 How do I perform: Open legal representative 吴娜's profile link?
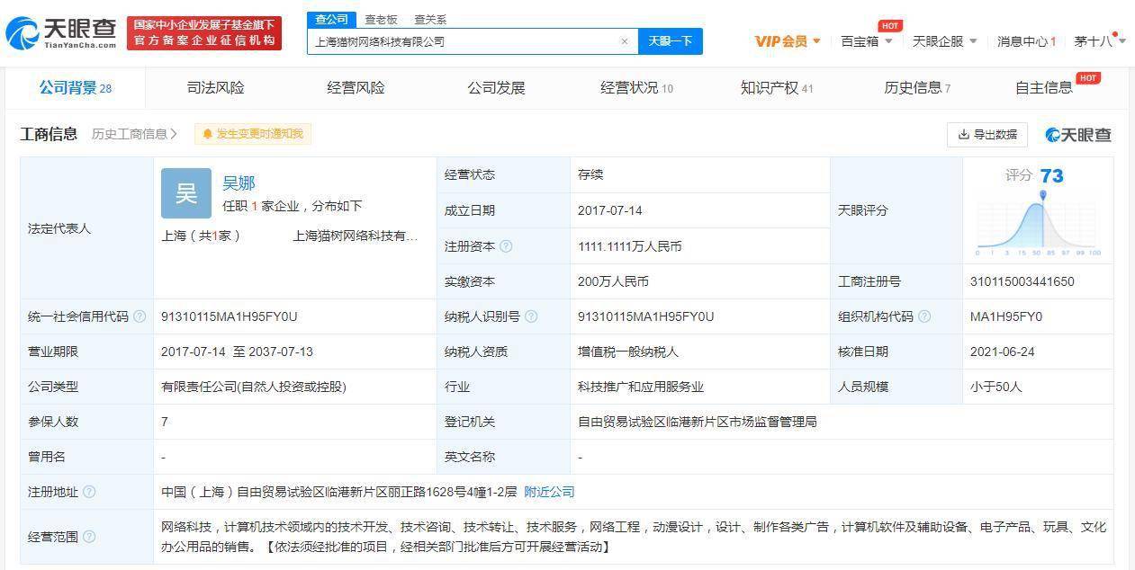coord(239,183)
